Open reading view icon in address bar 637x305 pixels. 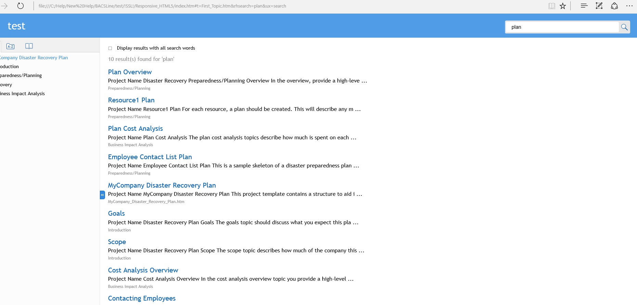click(551, 6)
